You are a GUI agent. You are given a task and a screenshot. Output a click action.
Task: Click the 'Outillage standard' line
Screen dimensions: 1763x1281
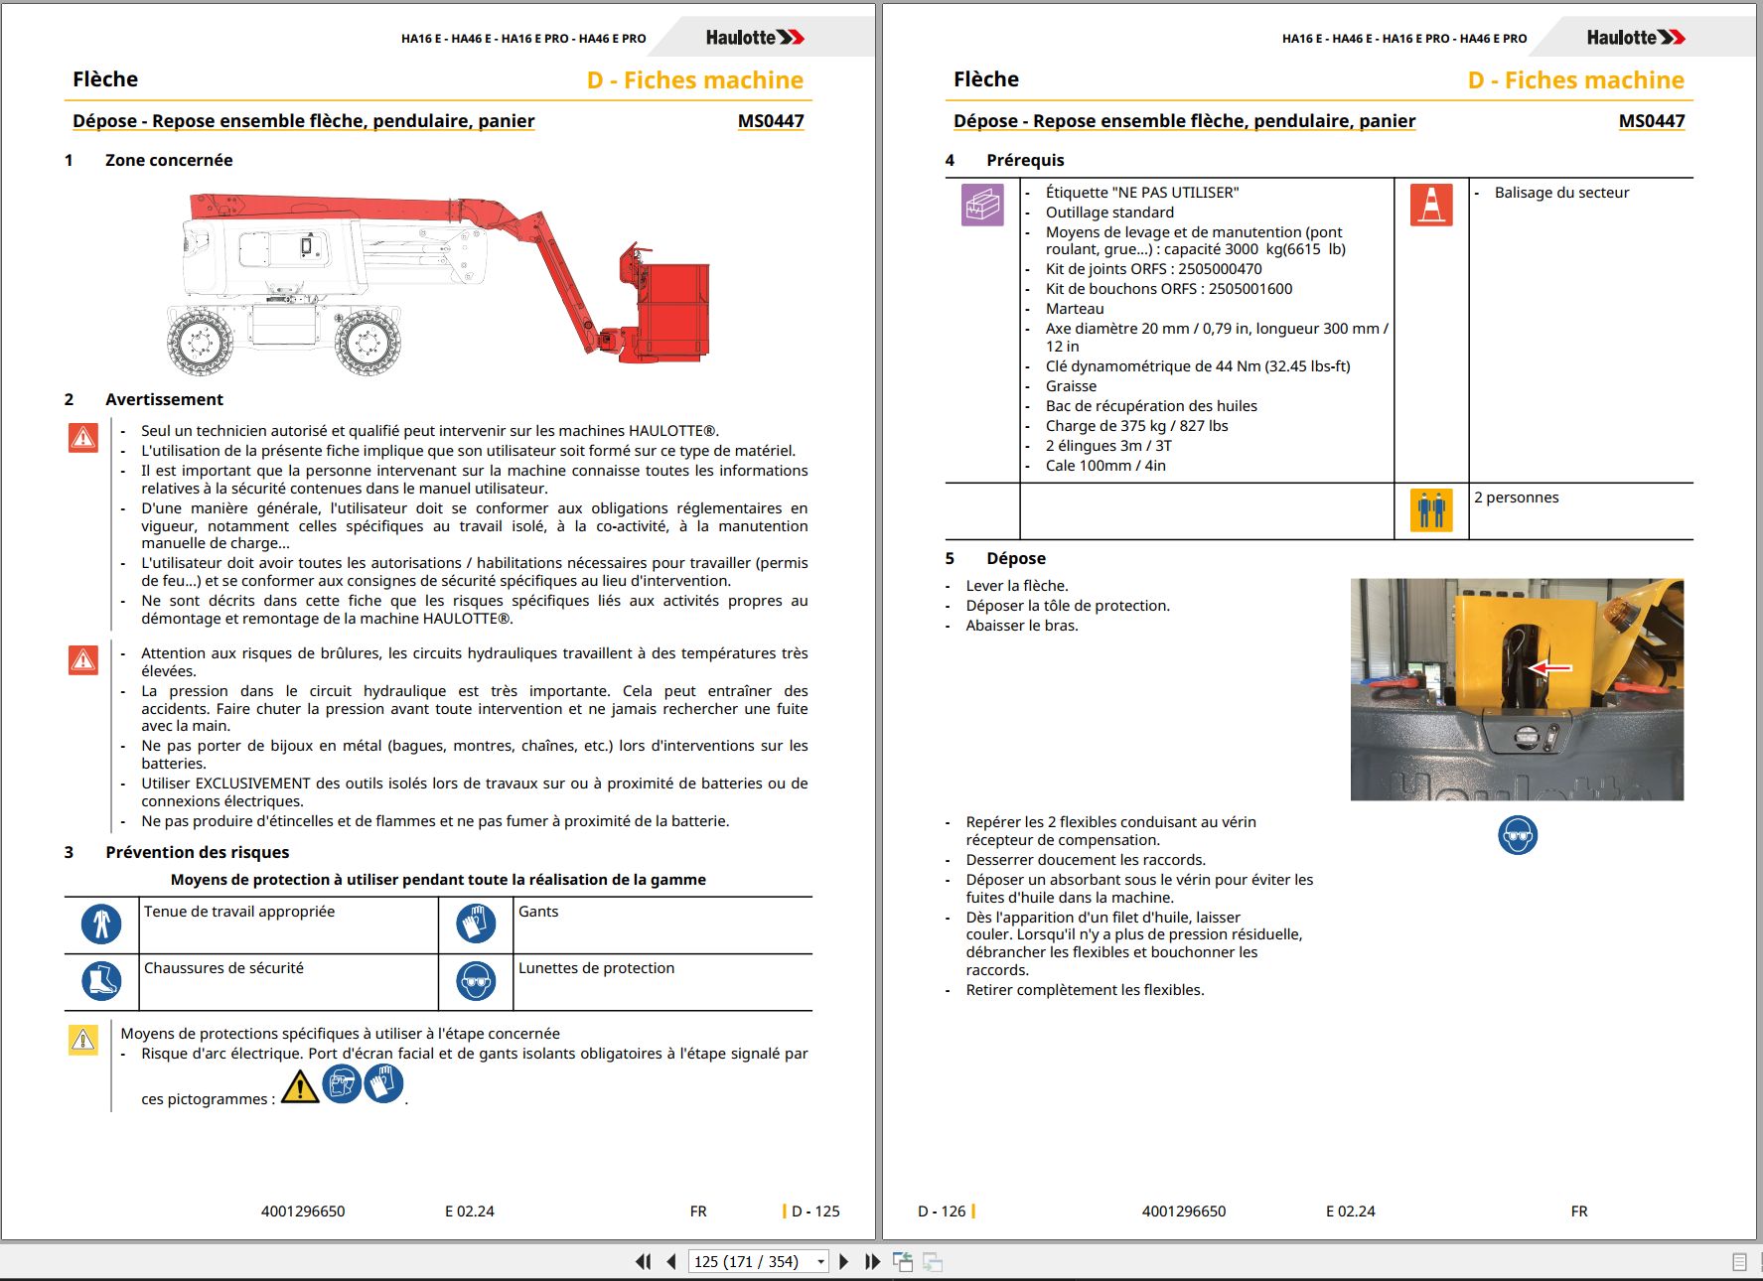tap(1109, 213)
